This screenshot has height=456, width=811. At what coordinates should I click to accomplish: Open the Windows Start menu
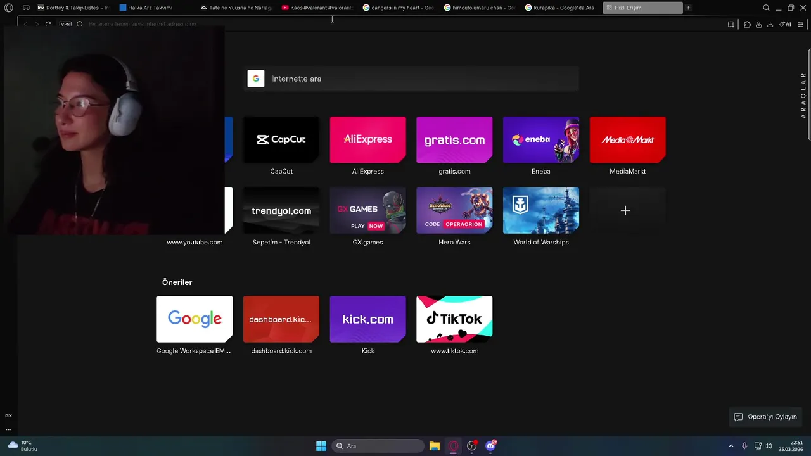coord(321,446)
